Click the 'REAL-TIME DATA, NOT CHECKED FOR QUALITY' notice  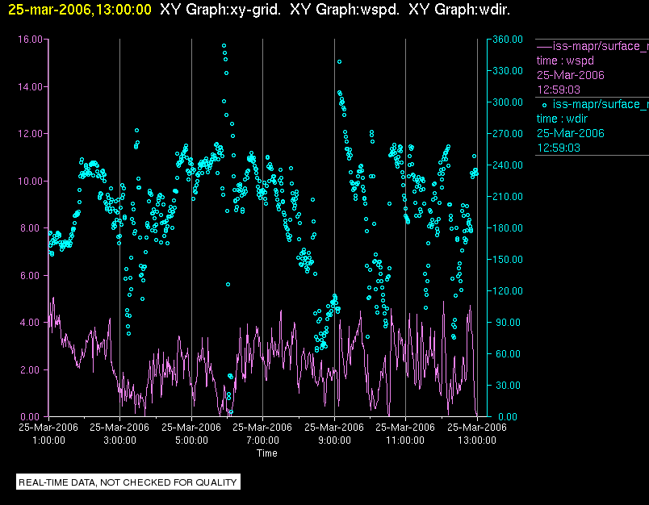(x=128, y=482)
